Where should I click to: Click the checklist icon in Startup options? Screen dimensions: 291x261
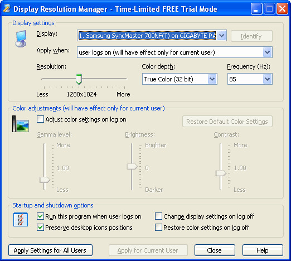click(21, 220)
